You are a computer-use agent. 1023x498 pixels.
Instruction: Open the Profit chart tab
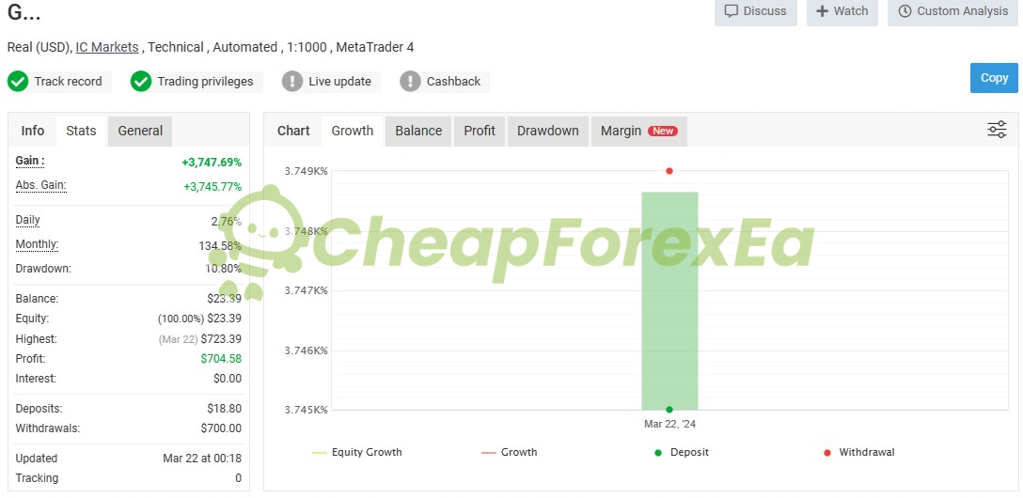click(480, 131)
